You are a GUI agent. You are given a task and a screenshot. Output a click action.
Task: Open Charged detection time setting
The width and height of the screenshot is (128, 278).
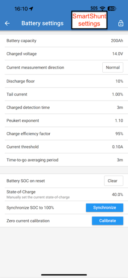[x=64, y=107]
